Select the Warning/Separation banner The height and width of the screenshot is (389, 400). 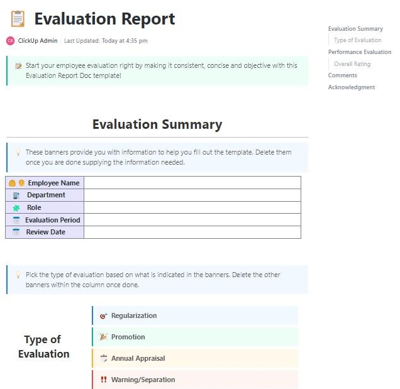click(x=195, y=380)
